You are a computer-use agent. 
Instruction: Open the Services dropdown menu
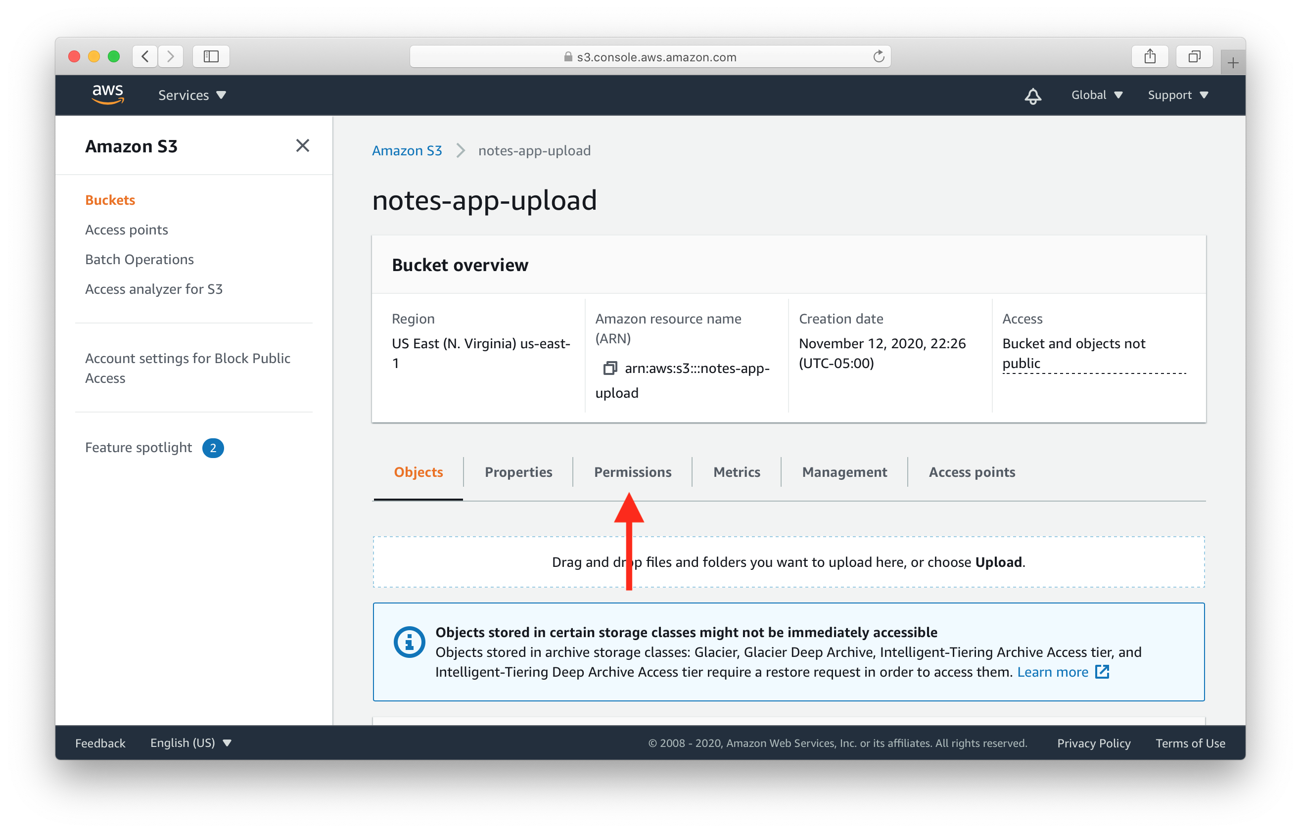(192, 95)
